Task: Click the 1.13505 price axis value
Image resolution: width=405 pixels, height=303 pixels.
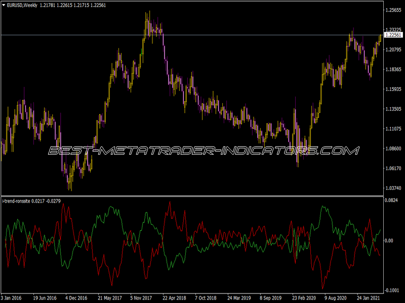Action: coord(393,109)
